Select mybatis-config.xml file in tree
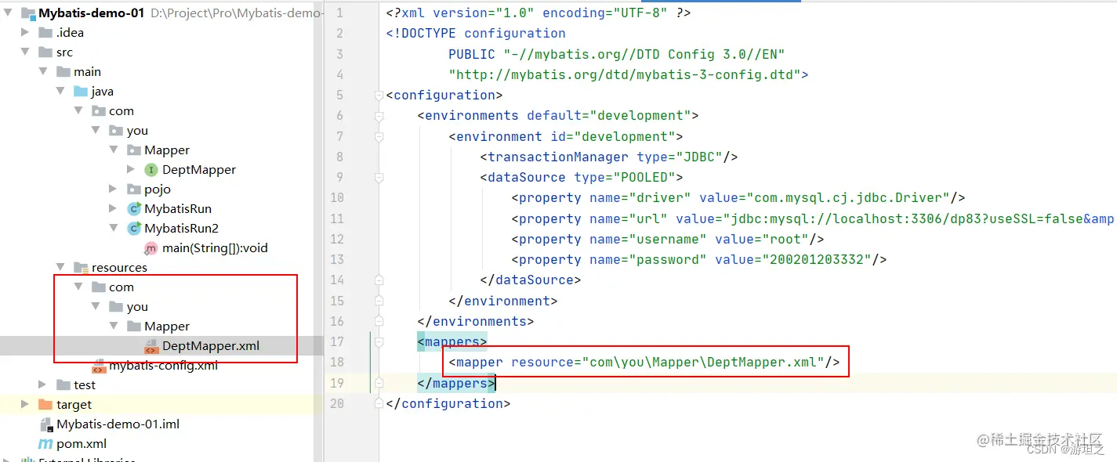Viewport: 1117px width, 462px height. [x=163, y=366]
